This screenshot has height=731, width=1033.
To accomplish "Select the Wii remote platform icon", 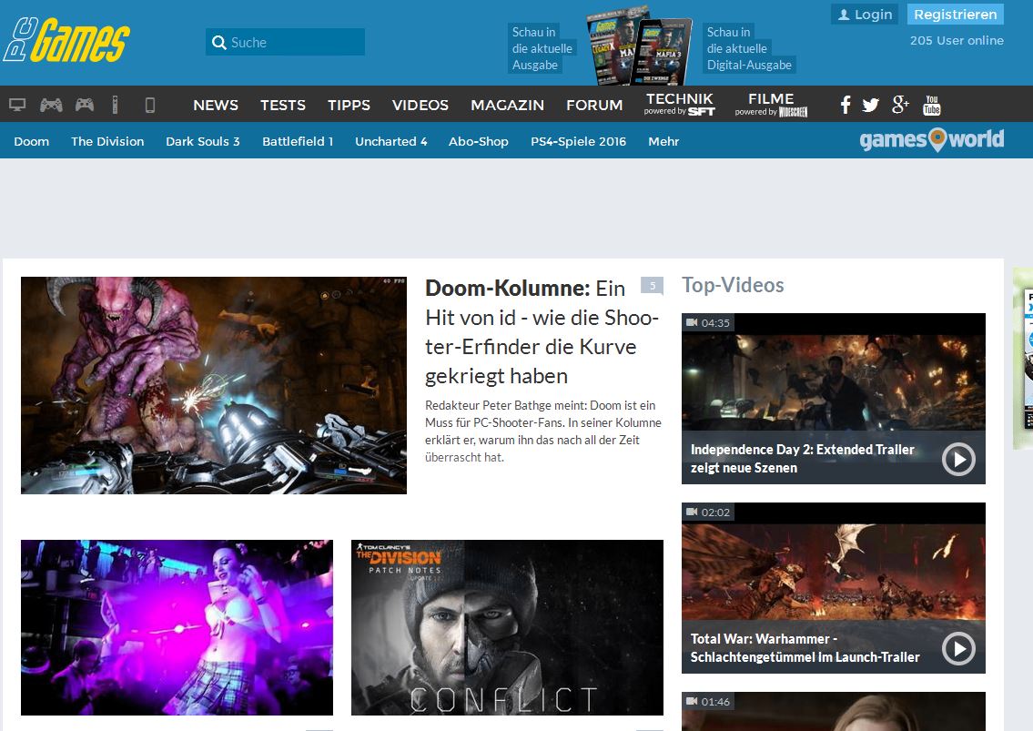I will (116, 104).
